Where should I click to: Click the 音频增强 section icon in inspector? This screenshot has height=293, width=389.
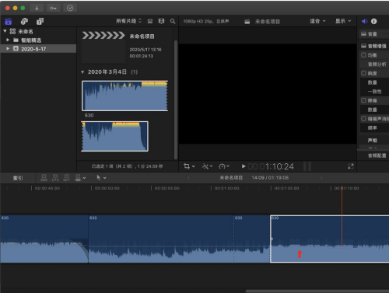click(x=363, y=46)
